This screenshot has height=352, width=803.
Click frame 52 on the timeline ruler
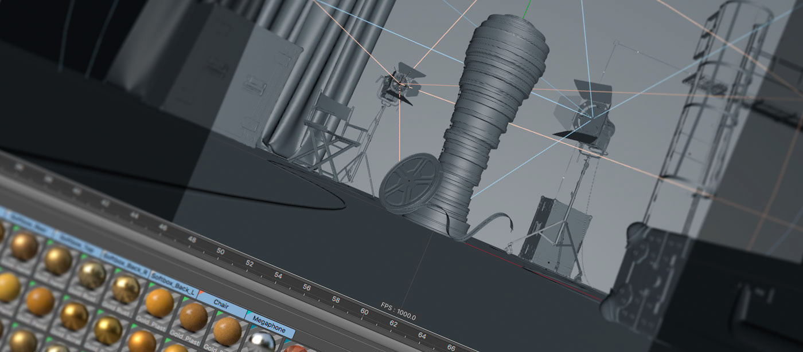click(x=250, y=264)
